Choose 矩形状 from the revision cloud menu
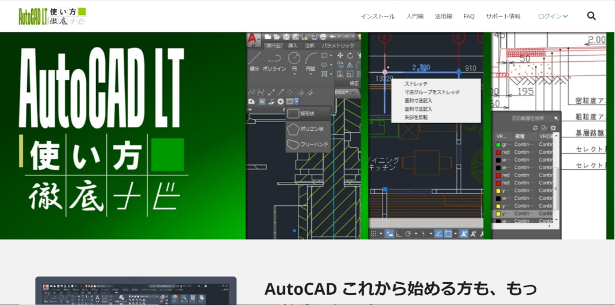615x305 pixels. tap(308, 113)
